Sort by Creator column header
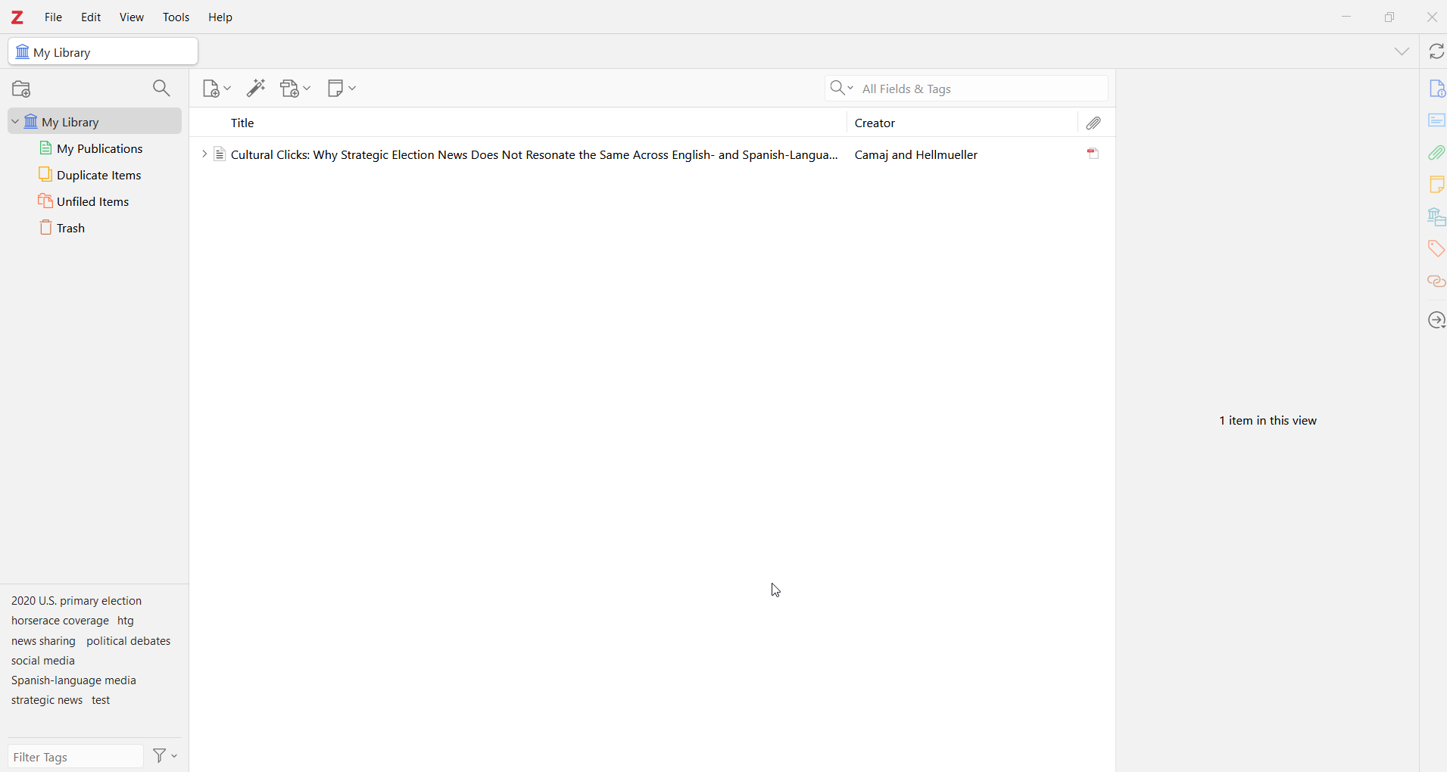This screenshot has height=772, width=1447. coord(962,123)
